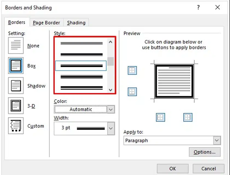This screenshot has height=175, width=230.
Task: Click the Style list scroll-up arrow
Action: click(x=110, y=42)
